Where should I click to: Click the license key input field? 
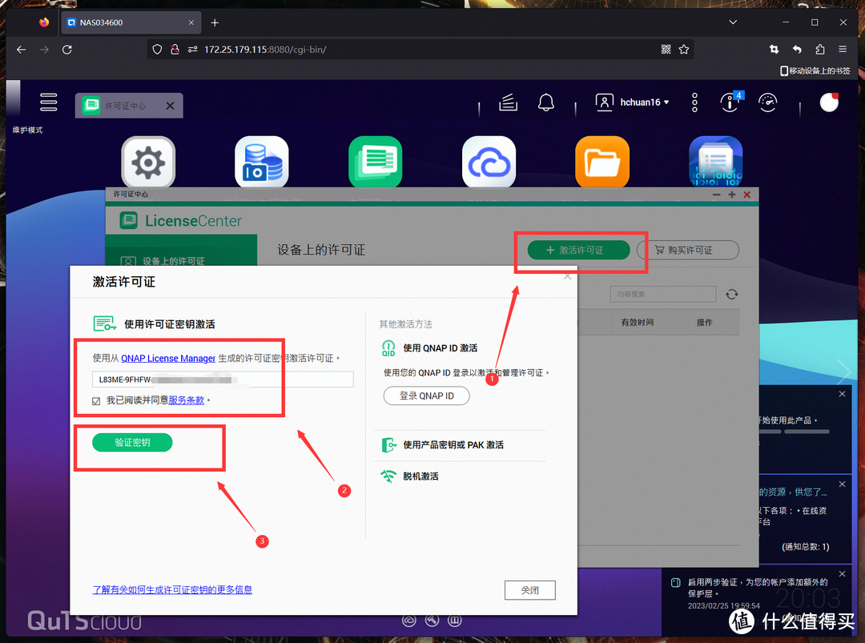pos(223,380)
